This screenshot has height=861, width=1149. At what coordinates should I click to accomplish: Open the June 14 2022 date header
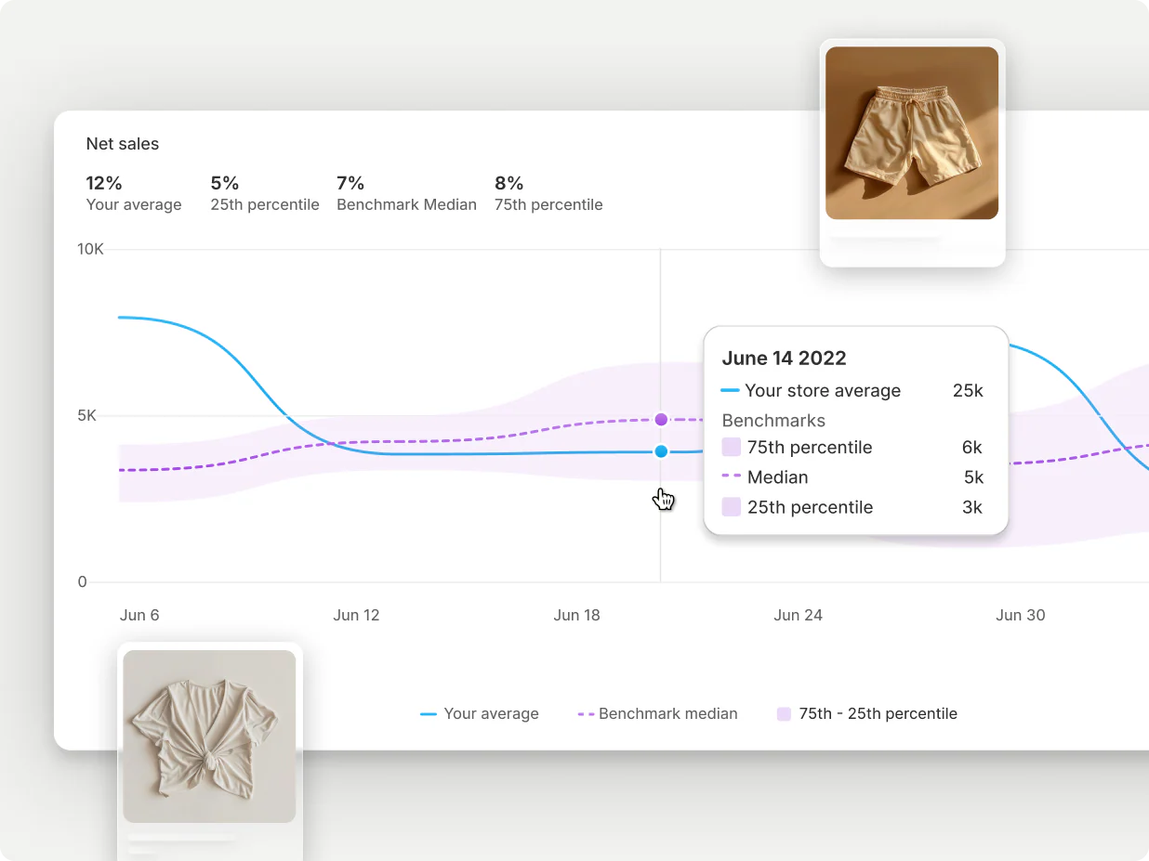point(784,358)
